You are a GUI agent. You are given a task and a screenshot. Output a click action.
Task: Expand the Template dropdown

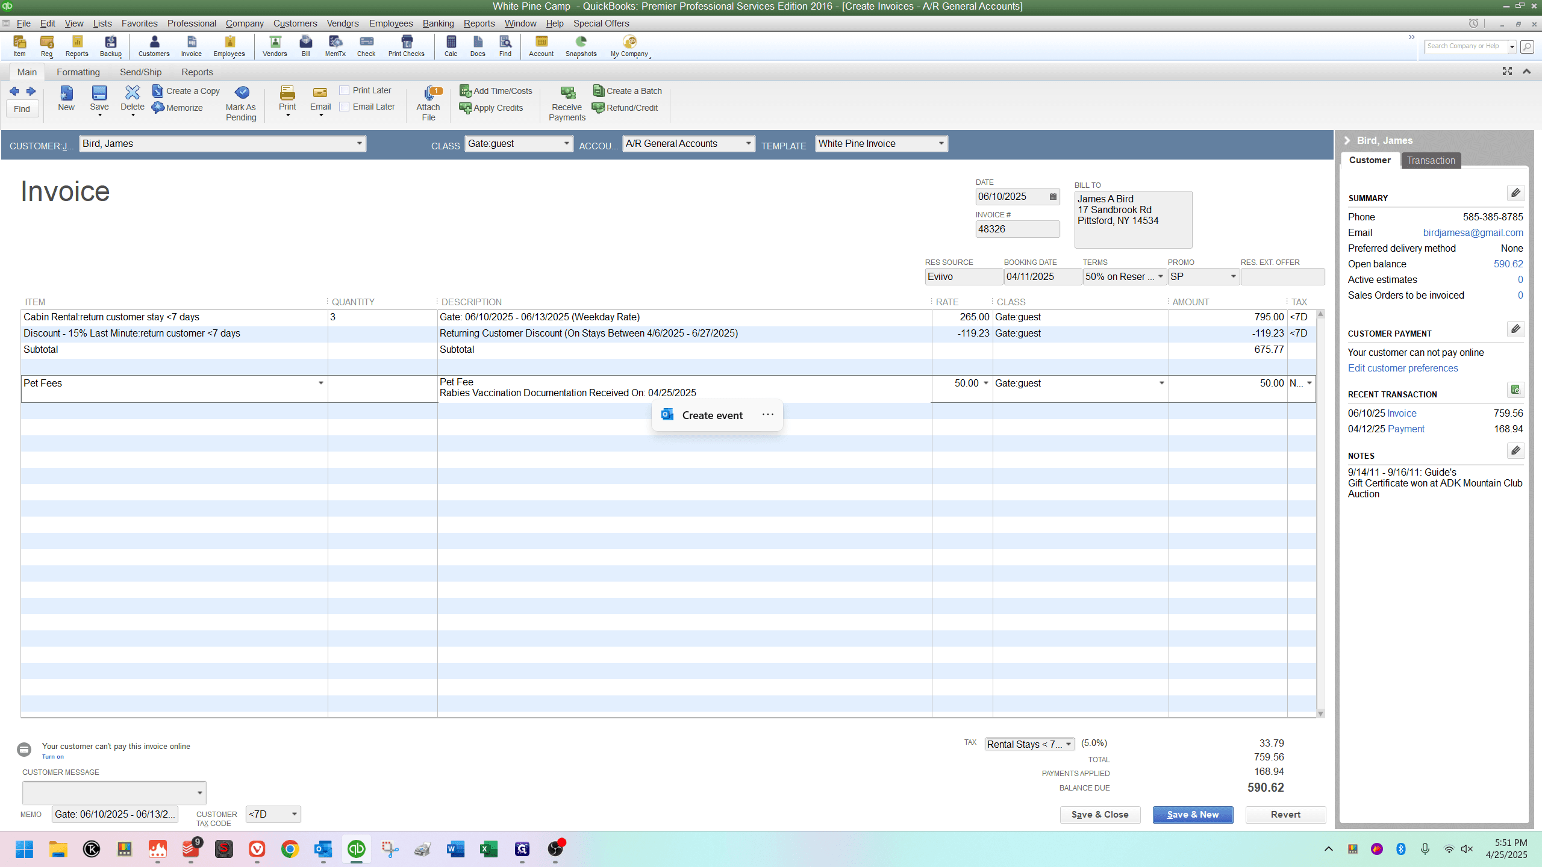pos(941,144)
